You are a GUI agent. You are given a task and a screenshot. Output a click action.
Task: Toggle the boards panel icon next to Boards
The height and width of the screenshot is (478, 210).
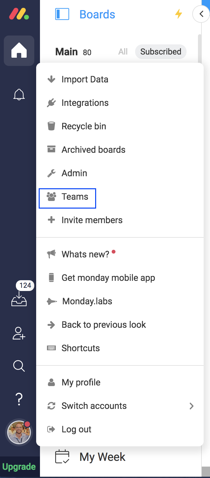62,14
